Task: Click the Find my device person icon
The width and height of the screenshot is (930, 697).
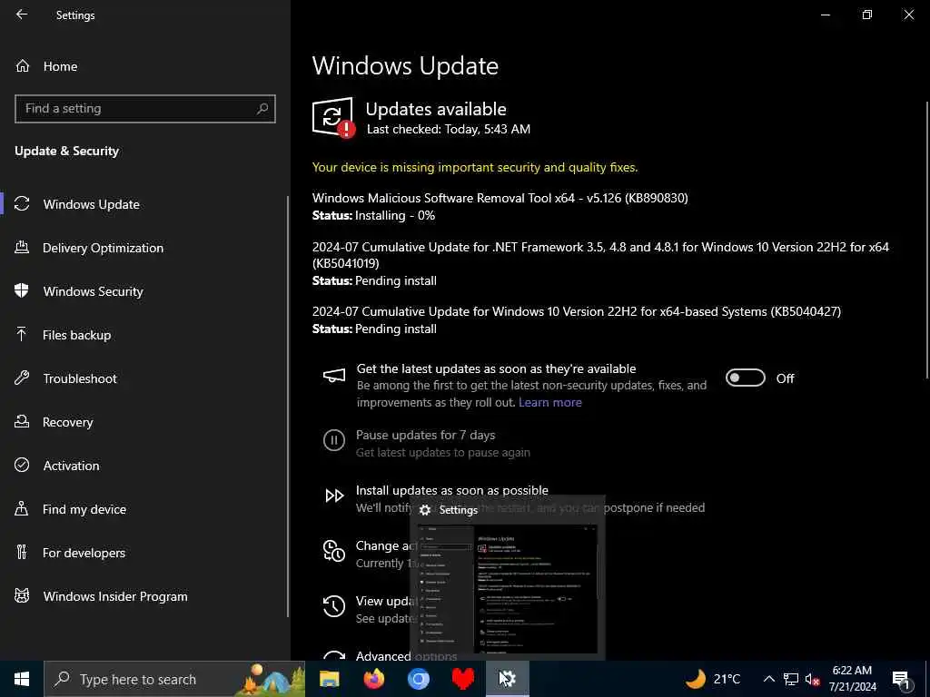Action: 22,508
